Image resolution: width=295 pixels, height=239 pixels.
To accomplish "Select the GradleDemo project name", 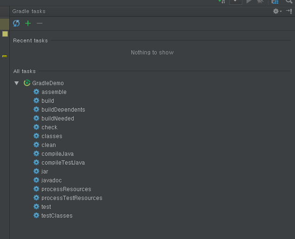I will [x=48, y=83].
